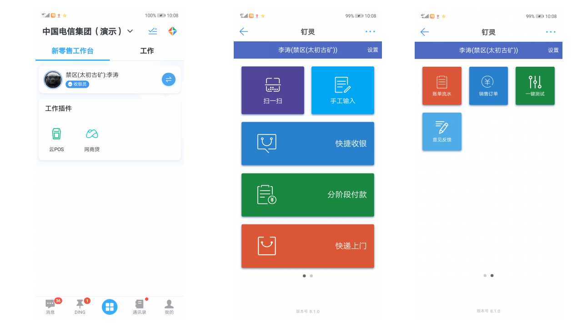
Task: Tap the battery indicator on left screen
Action: pos(161,15)
